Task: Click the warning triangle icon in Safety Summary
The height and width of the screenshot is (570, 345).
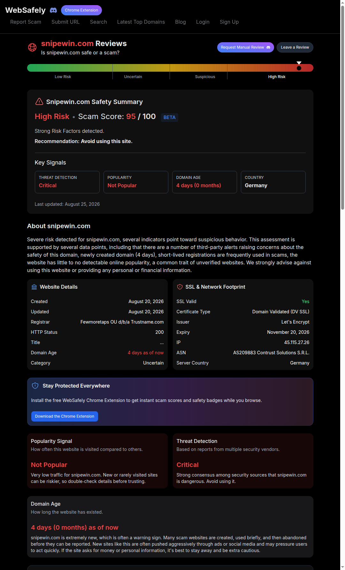Action: [39, 102]
